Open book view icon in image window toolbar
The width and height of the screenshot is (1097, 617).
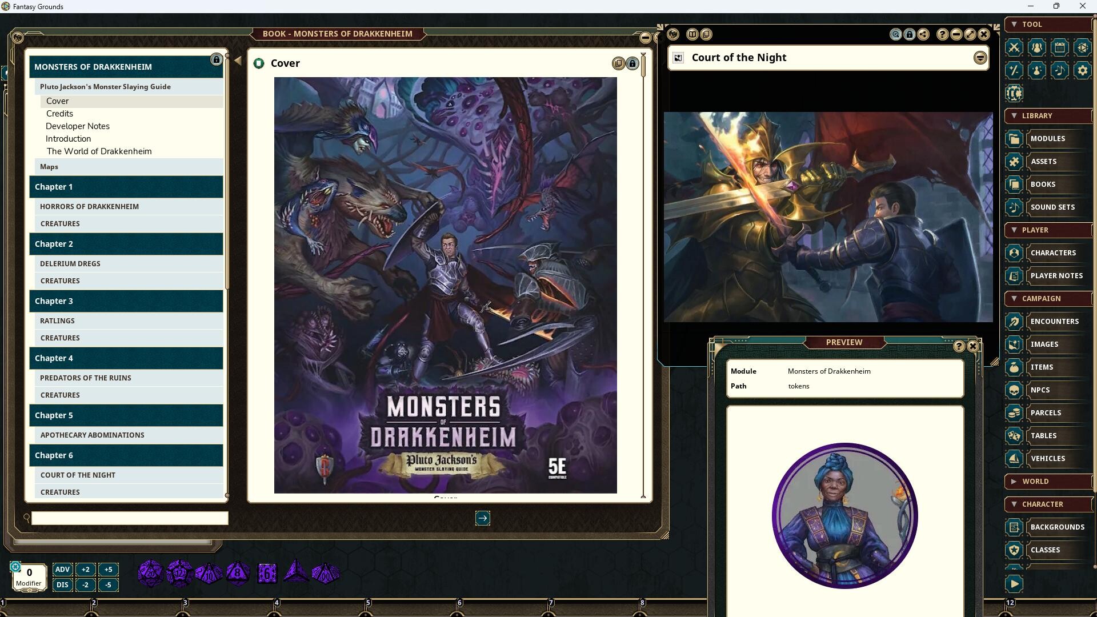click(692, 34)
